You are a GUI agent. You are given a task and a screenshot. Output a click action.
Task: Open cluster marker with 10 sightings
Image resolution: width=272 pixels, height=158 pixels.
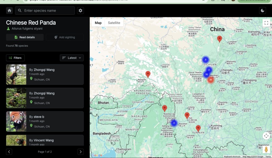pos(207,74)
